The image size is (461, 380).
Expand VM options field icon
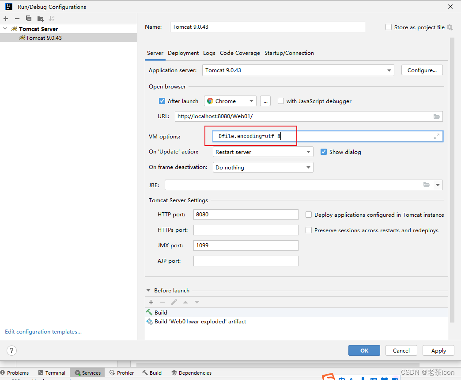coord(437,136)
